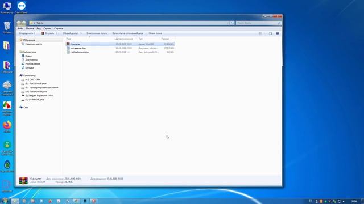Open the Правка menu

[x=30, y=28]
